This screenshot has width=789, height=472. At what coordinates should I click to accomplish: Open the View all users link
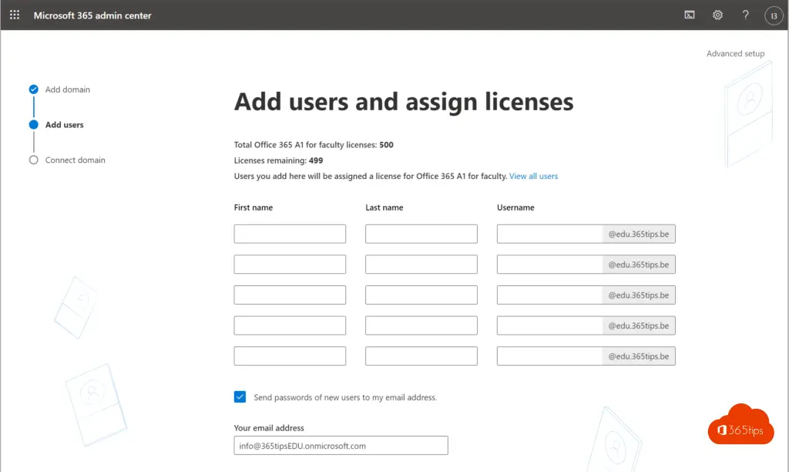533,177
